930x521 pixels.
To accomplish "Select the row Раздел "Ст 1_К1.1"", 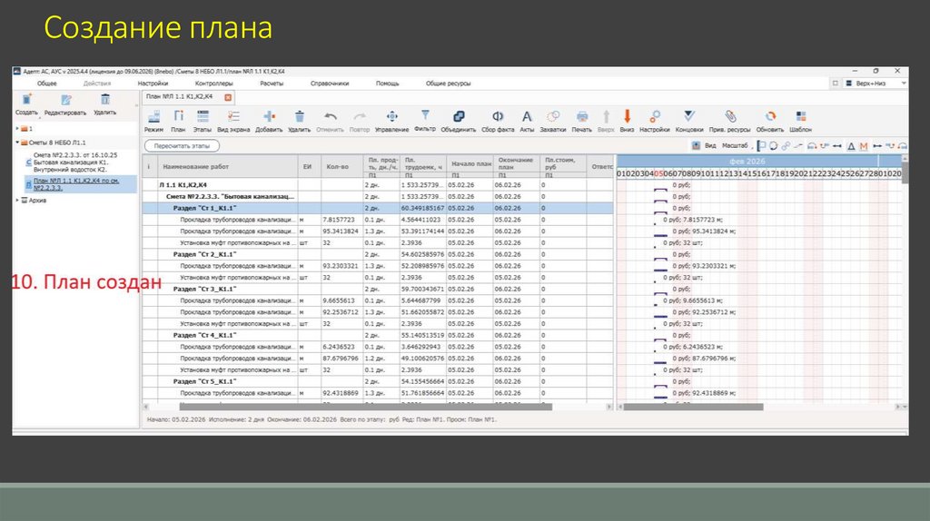I will point(378,208).
